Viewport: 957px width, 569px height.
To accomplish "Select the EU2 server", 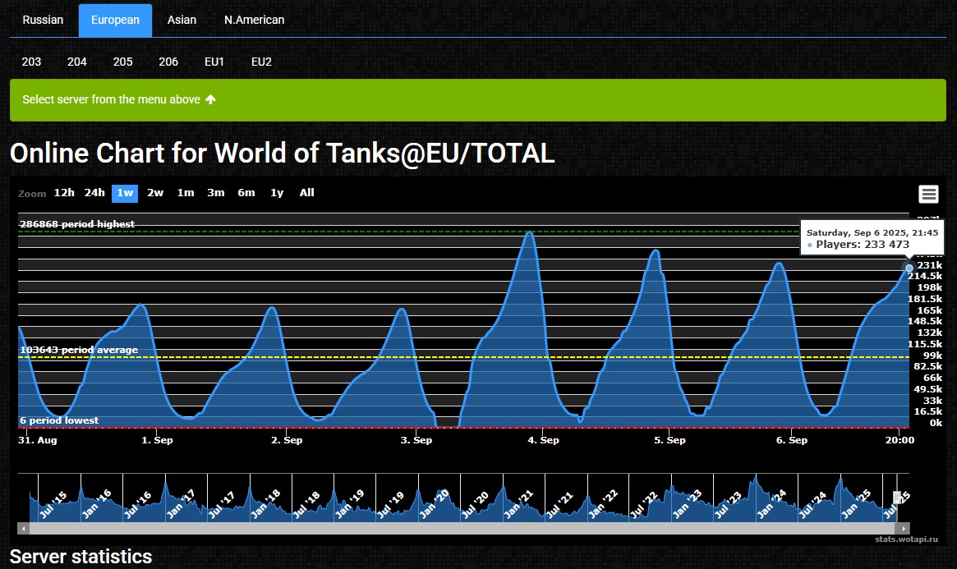I will click(261, 62).
